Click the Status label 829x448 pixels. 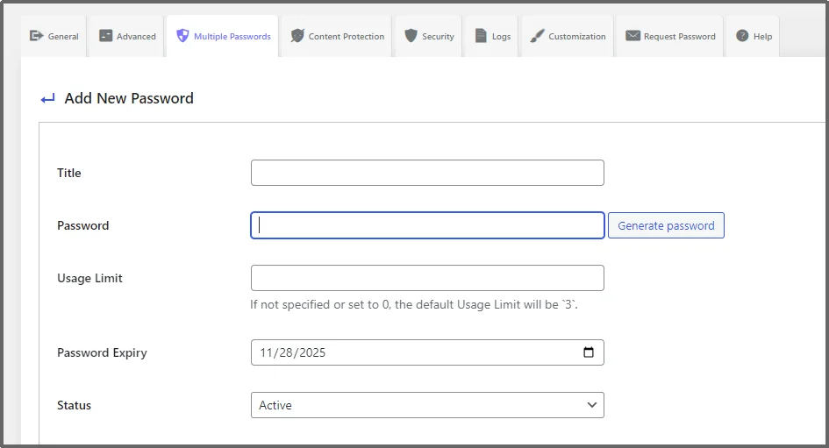(74, 405)
